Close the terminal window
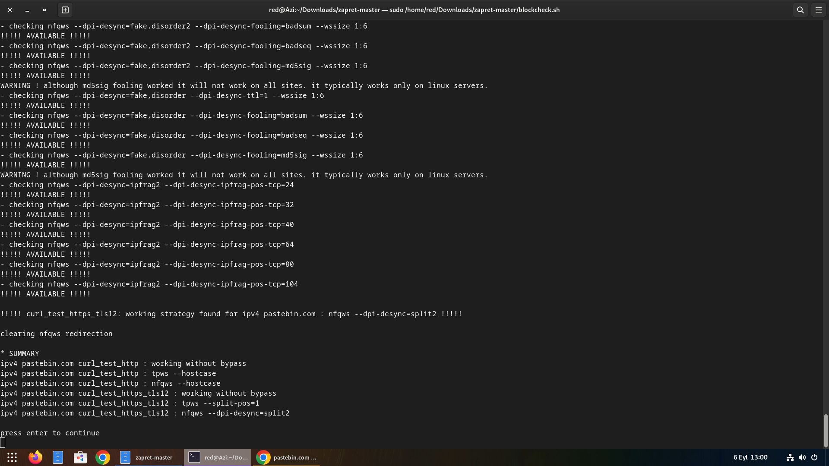Viewport: 829px width, 466px height. [x=10, y=10]
